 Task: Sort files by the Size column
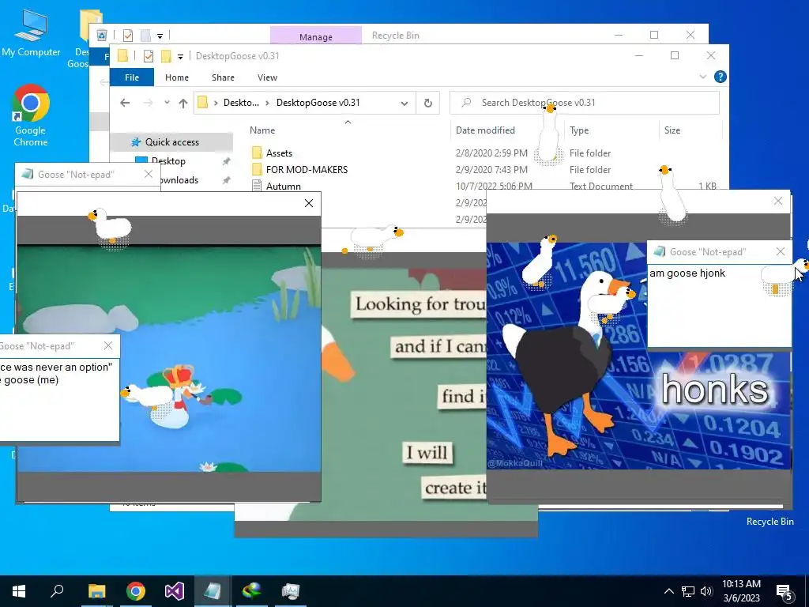tap(672, 130)
